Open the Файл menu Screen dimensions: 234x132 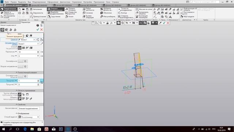(7, 2)
